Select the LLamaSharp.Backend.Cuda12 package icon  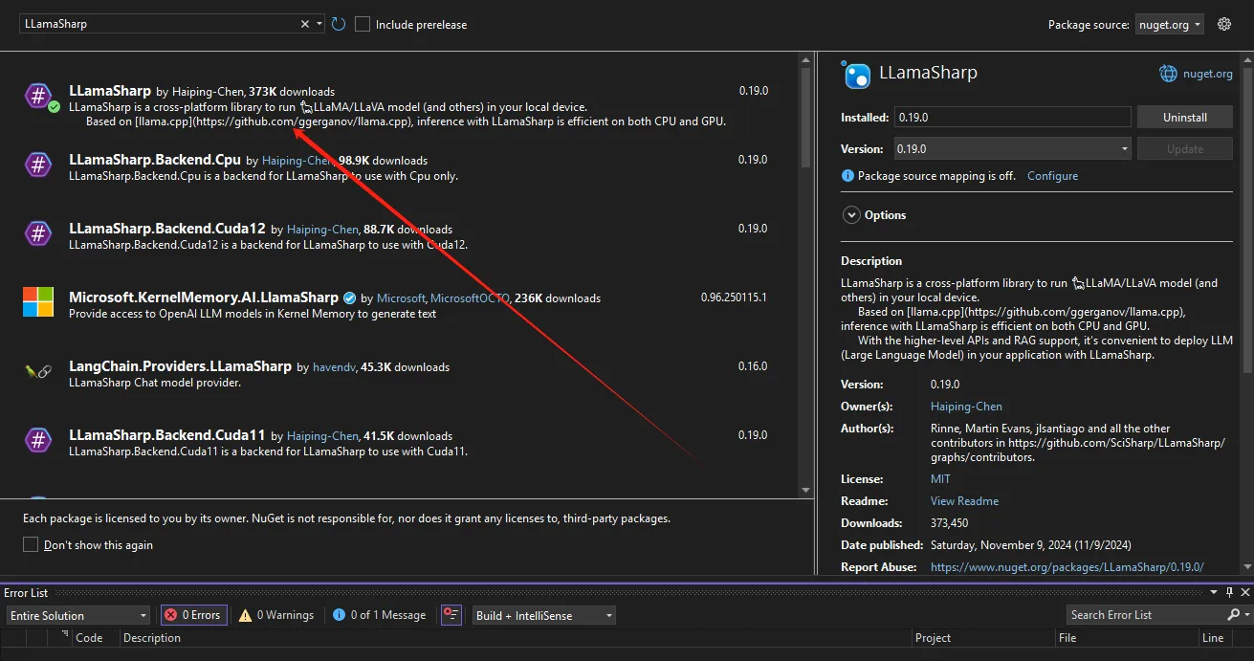[x=38, y=233]
